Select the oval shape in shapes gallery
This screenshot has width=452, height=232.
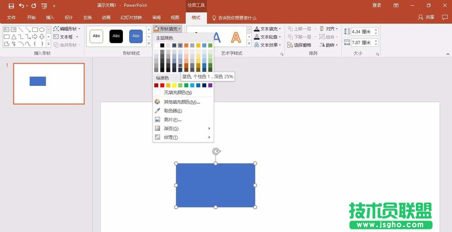point(42,29)
